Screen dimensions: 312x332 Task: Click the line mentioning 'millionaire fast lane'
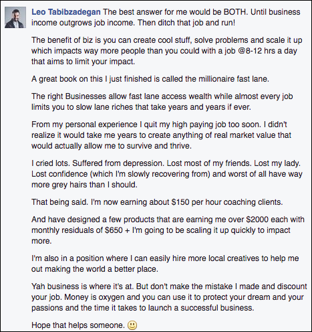(150, 79)
